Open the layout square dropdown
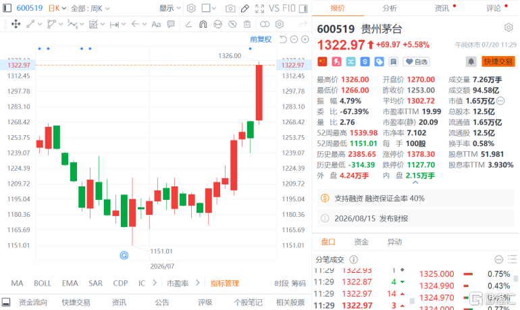520x310 pixels. pyautogui.click(x=209, y=8)
